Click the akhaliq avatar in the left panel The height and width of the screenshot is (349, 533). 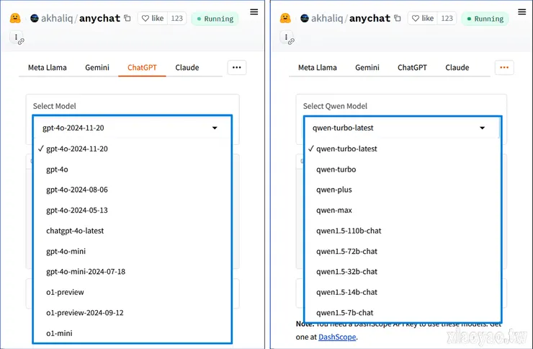point(35,18)
